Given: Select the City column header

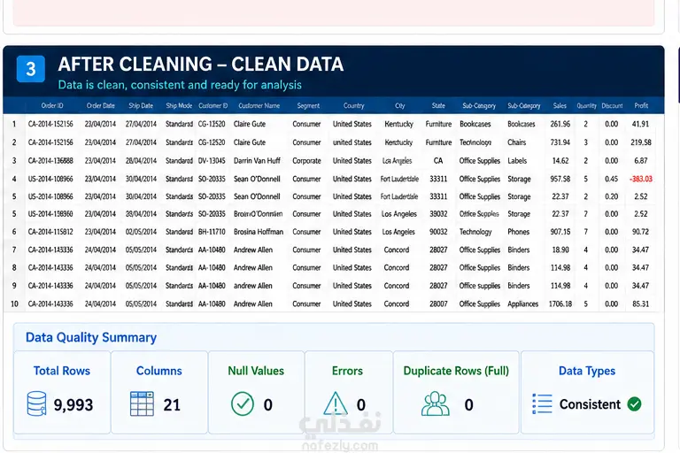Looking at the screenshot, I should pos(400,105).
